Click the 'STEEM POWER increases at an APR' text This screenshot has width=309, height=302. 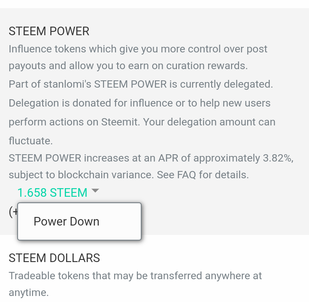tap(93, 158)
